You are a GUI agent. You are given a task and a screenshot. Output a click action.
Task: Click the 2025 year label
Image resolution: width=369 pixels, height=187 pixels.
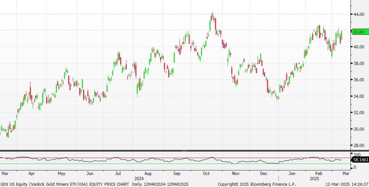[314, 179]
